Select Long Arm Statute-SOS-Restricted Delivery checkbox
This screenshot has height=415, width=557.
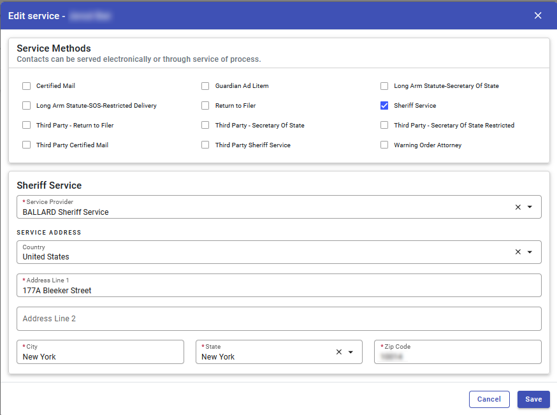click(x=26, y=106)
